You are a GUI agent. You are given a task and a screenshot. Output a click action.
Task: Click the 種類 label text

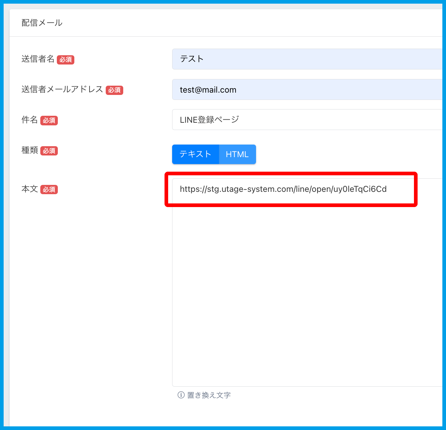(x=30, y=150)
